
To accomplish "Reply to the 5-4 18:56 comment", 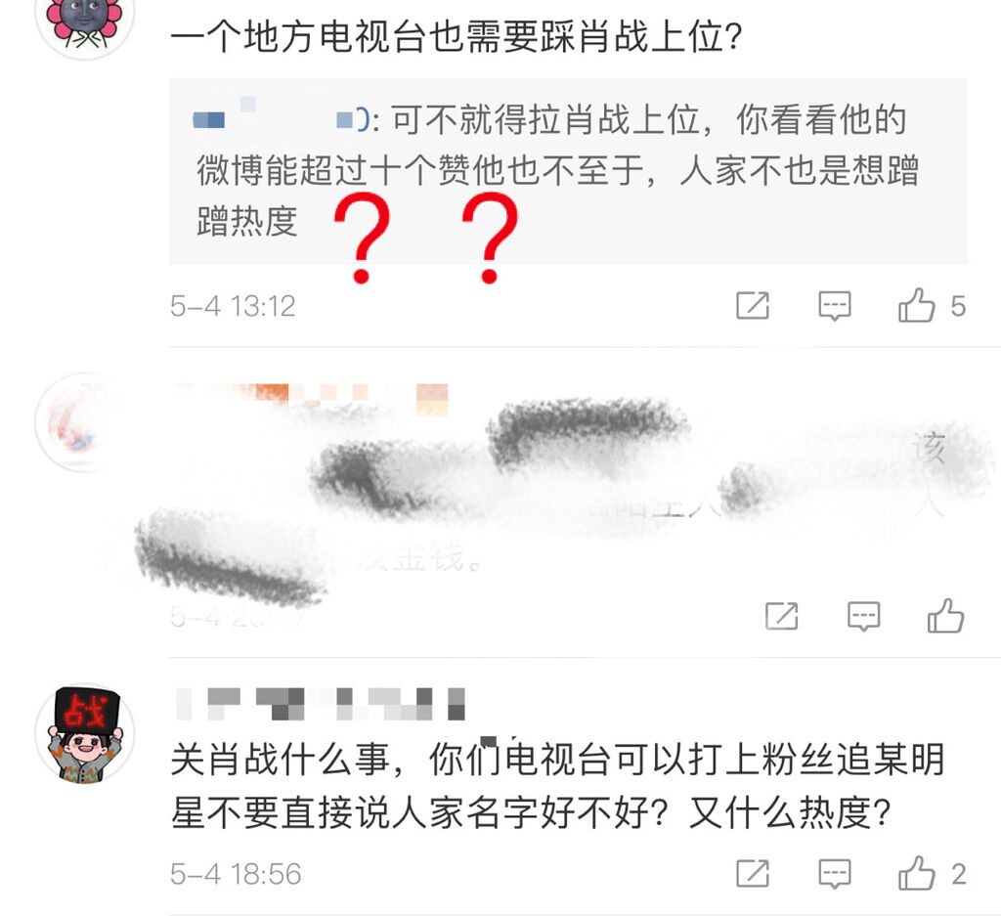I will [835, 874].
